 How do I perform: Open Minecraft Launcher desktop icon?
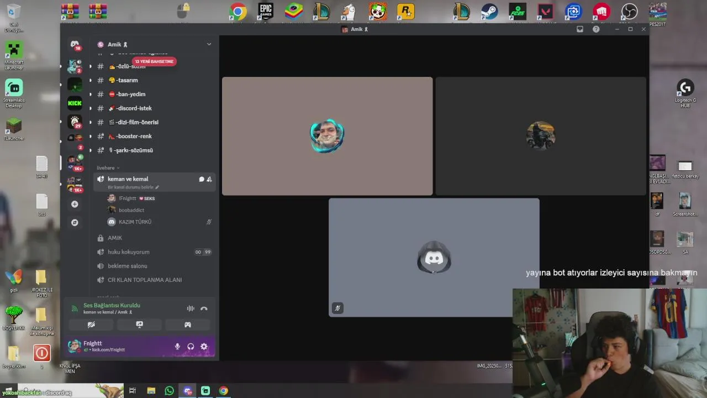click(x=14, y=55)
